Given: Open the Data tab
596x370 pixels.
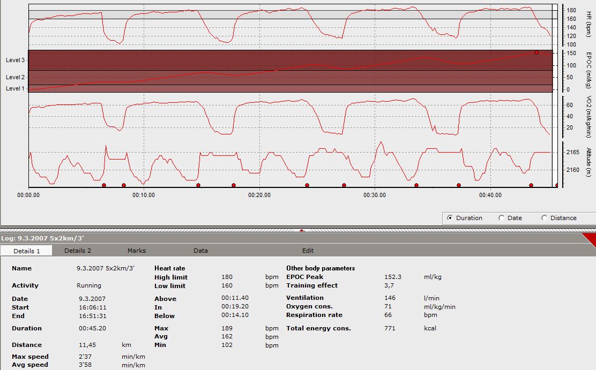Looking at the screenshot, I should [200, 251].
